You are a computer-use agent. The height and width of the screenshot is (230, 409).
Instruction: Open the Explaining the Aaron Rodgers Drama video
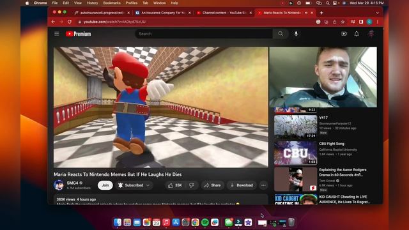(x=343, y=172)
